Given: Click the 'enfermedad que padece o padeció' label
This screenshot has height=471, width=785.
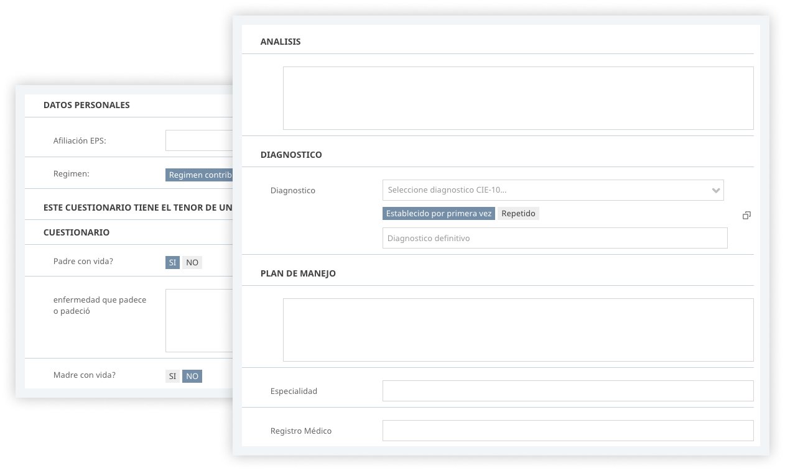Looking at the screenshot, I should (x=100, y=306).
